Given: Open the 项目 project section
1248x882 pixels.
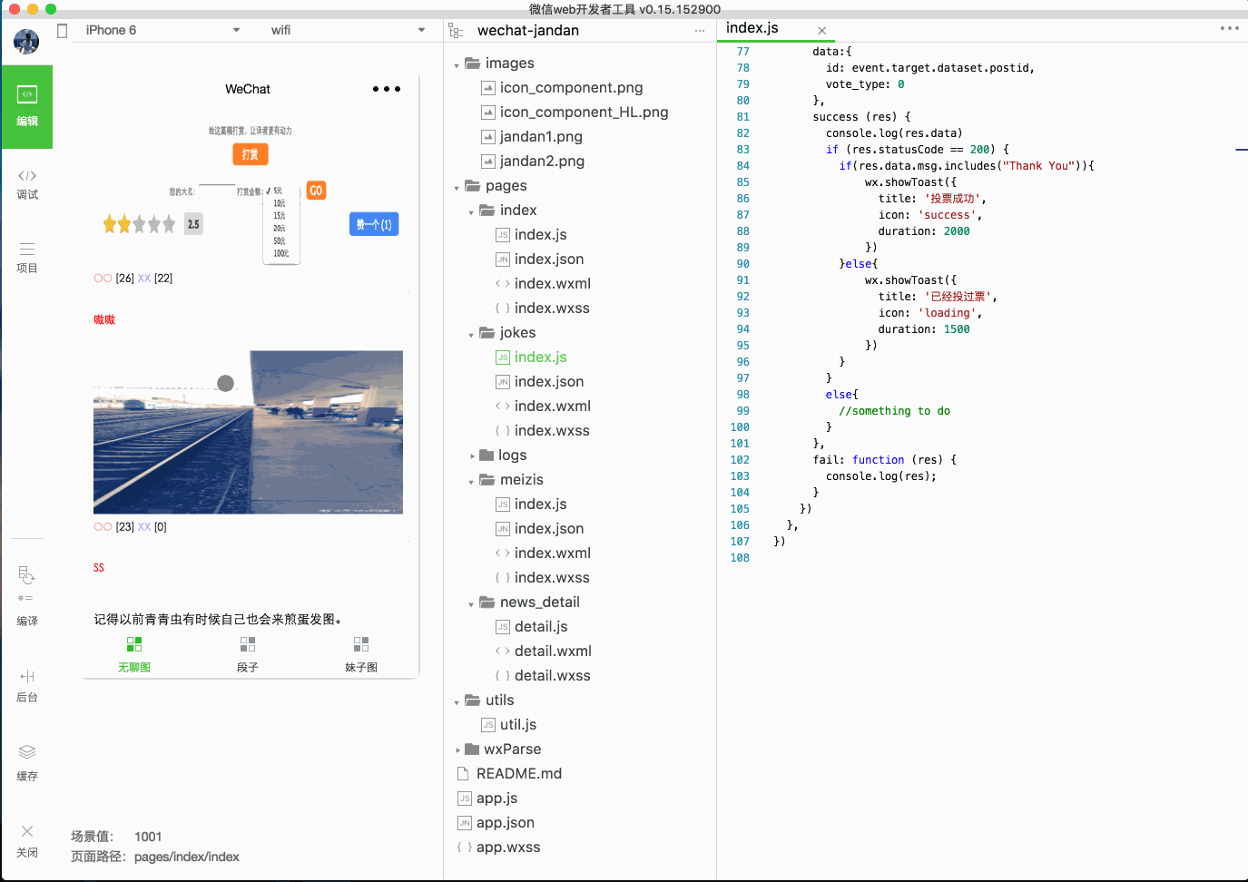Looking at the screenshot, I should pos(27,258).
